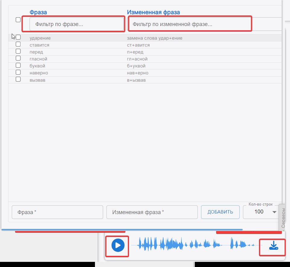Focus the "Измененная фраза *" input field
The height and width of the screenshot is (267, 290).
pyautogui.click(x=152, y=212)
